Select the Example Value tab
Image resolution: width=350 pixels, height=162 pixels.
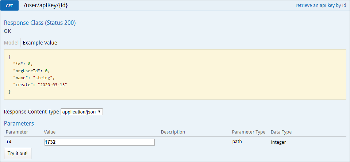coord(40,43)
